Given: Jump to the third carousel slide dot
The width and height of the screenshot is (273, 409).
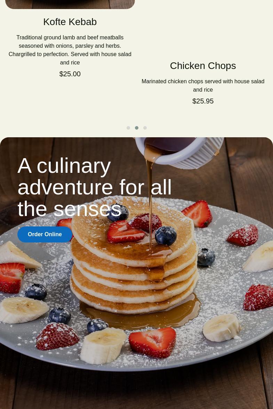Looking at the screenshot, I should tap(145, 128).
